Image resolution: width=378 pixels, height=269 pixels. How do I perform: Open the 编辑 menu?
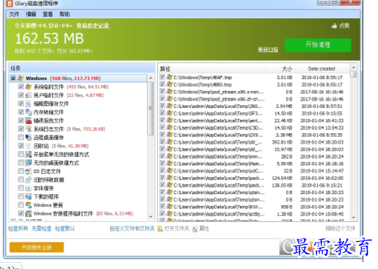[x=31, y=14]
